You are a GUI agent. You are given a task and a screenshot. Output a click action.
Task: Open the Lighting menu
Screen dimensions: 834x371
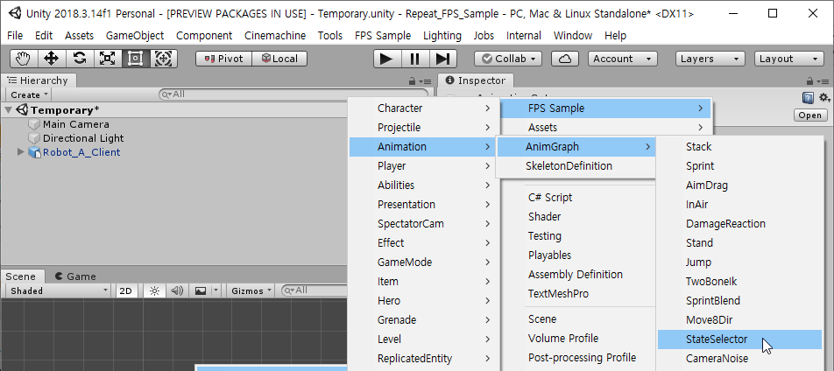click(x=442, y=36)
